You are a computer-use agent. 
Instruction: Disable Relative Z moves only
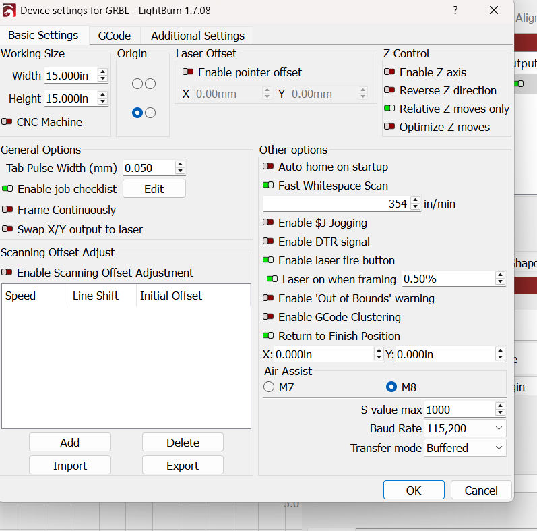[389, 108]
